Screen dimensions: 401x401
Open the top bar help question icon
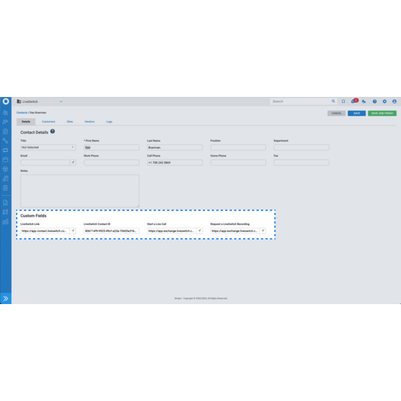tap(374, 102)
